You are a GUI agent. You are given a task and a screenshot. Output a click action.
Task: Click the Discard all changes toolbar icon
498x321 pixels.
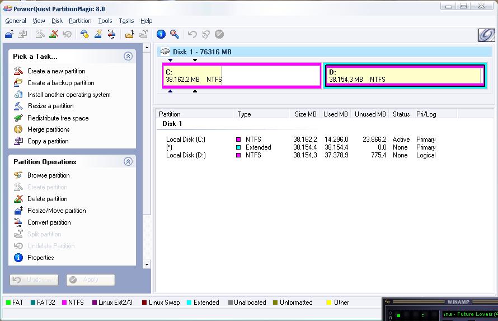point(206,34)
